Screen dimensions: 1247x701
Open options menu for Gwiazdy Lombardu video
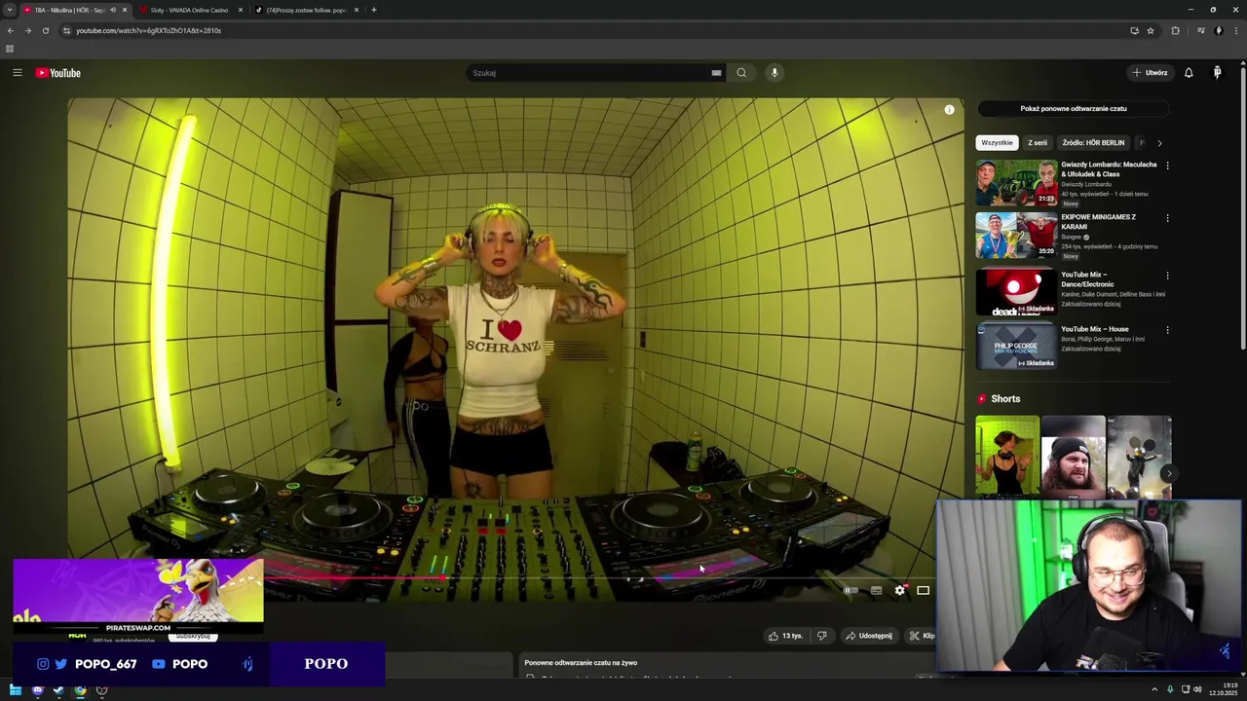1167,166
